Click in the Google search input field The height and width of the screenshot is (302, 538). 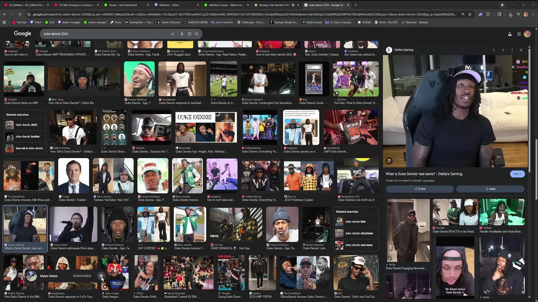point(105,34)
